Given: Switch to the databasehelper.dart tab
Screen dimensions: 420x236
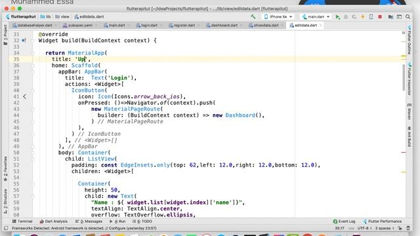Looking at the screenshot, I should pos(34,26).
